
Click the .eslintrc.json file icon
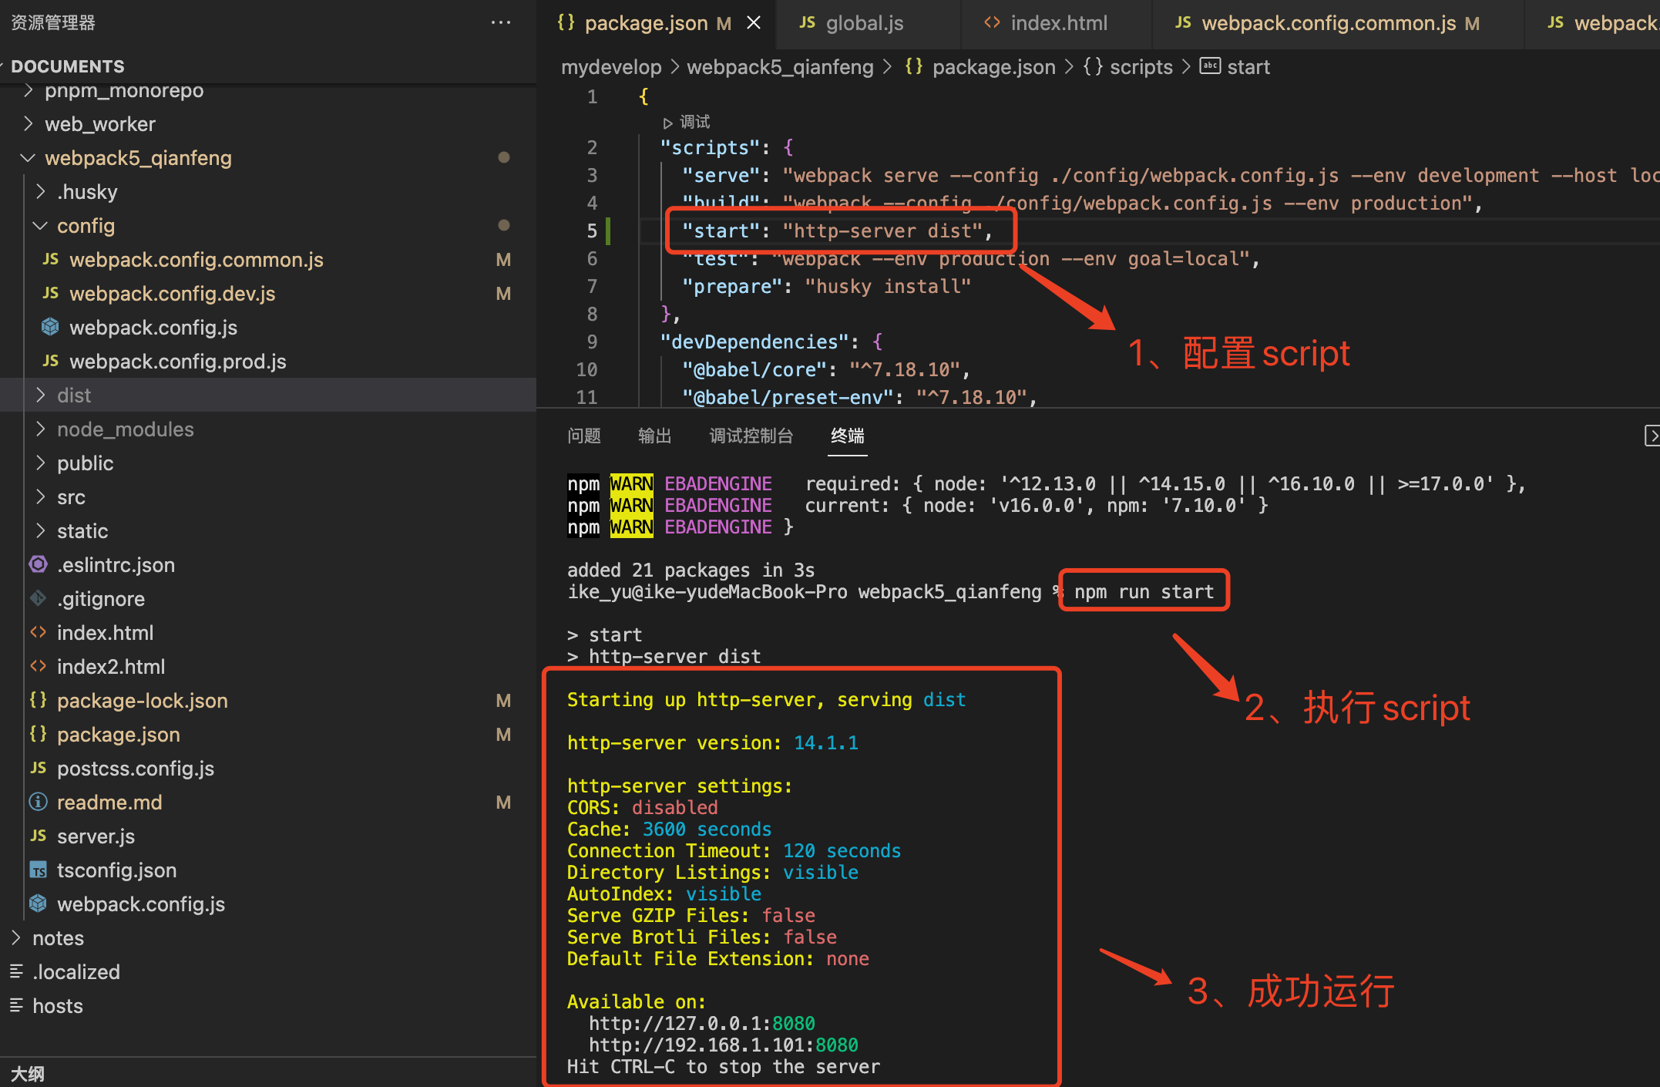(38, 565)
